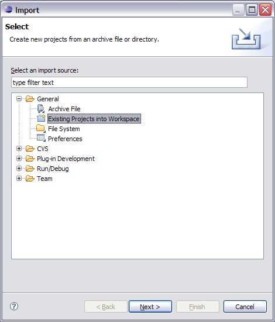275x322 pixels.
Task: Click the Existing Projects into Workspace icon
Action: point(41,118)
